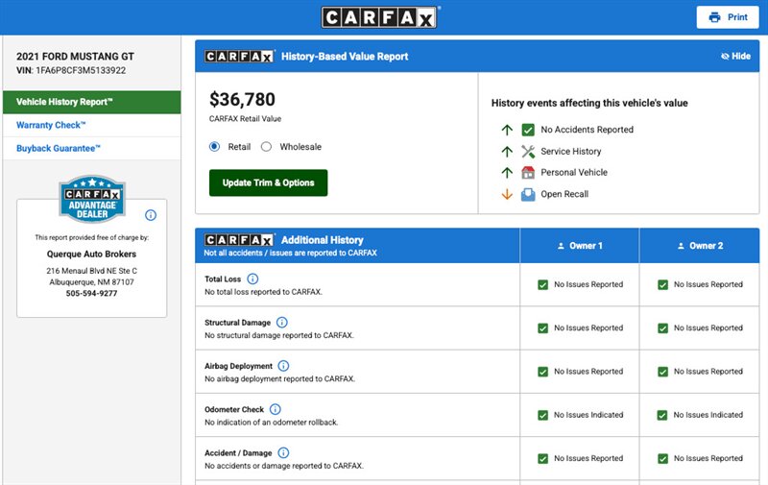Screen dimensions: 768x485
Task: Click the Airbag Deployment info icon
Action: pyautogui.click(x=283, y=366)
